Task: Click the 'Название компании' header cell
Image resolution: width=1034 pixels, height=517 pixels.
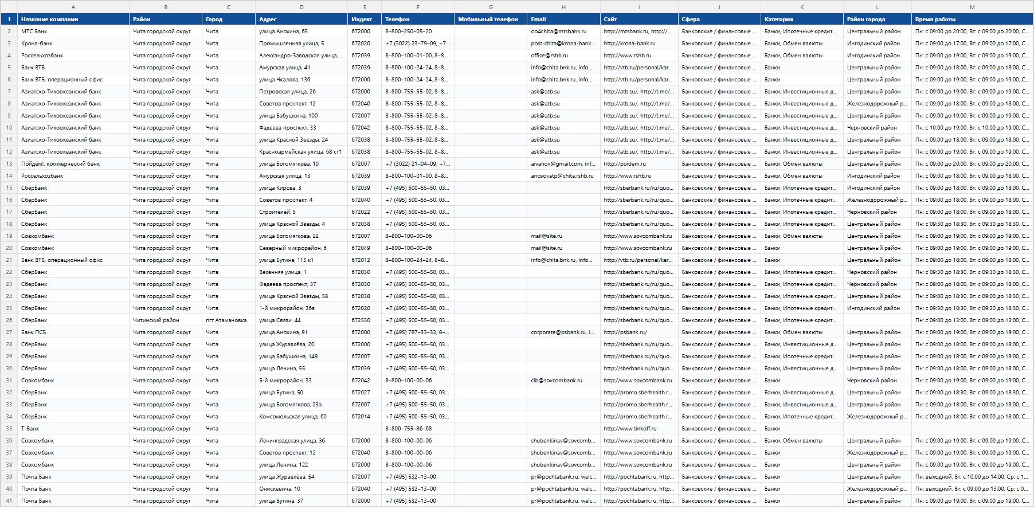Action: tap(73, 19)
